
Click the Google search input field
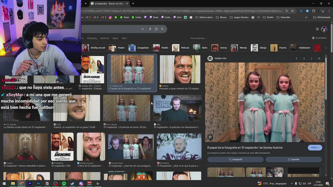pos(111,29)
